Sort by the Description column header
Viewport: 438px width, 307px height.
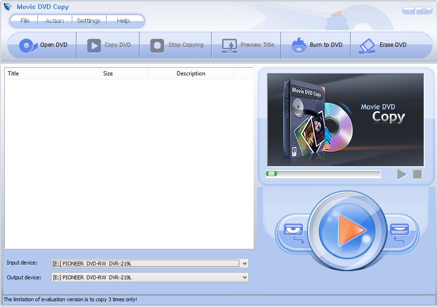click(191, 74)
